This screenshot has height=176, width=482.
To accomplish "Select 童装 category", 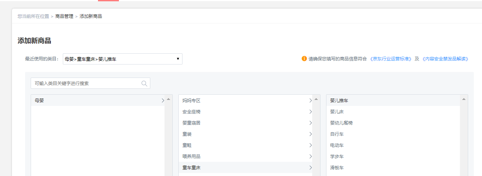I will coord(246,134).
